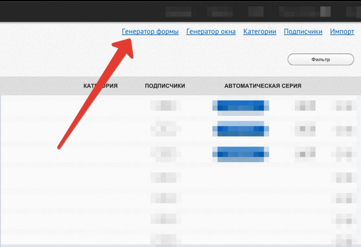Click blurred value right of first series link
This screenshot has height=247, width=361.
305,106
